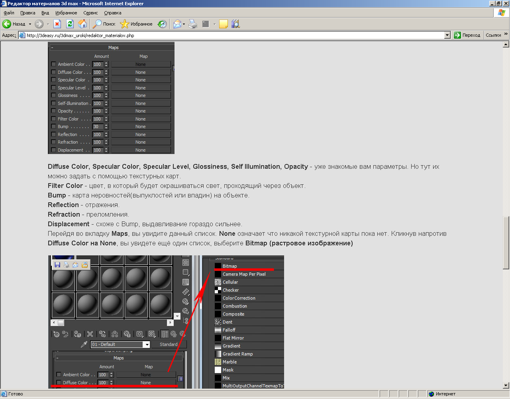Stop page loading with the red X icon

point(57,24)
